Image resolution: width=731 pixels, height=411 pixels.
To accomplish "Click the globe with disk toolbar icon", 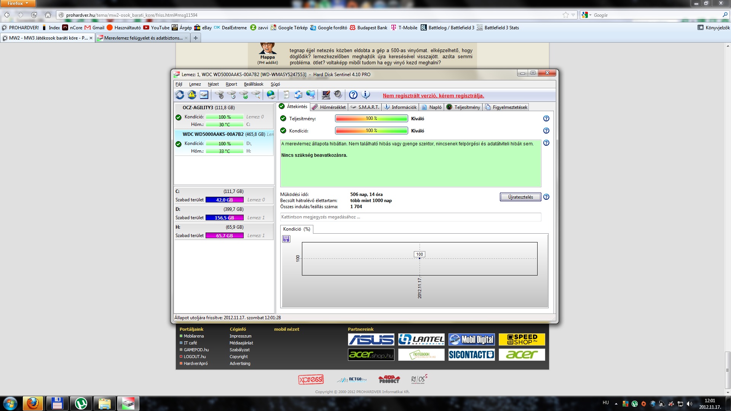I will pyautogui.click(x=271, y=95).
